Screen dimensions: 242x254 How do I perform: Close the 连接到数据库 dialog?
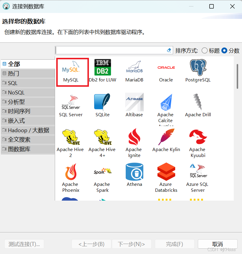click(x=232, y=6)
